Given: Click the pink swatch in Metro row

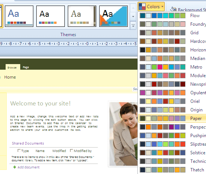Looking at the screenshot, I should point(160,67).
